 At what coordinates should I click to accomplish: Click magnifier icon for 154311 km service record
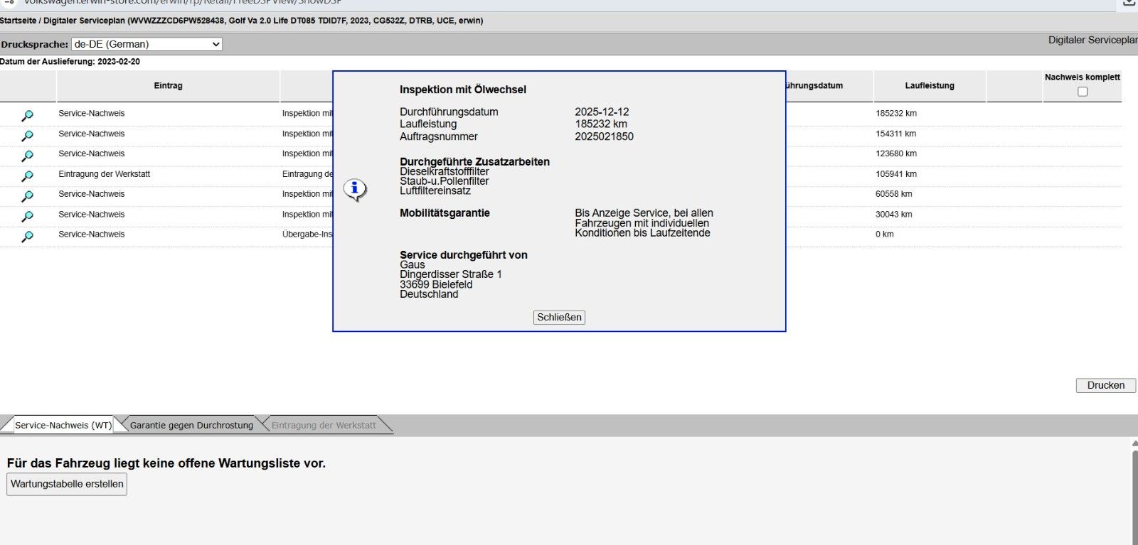tap(27, 135)
